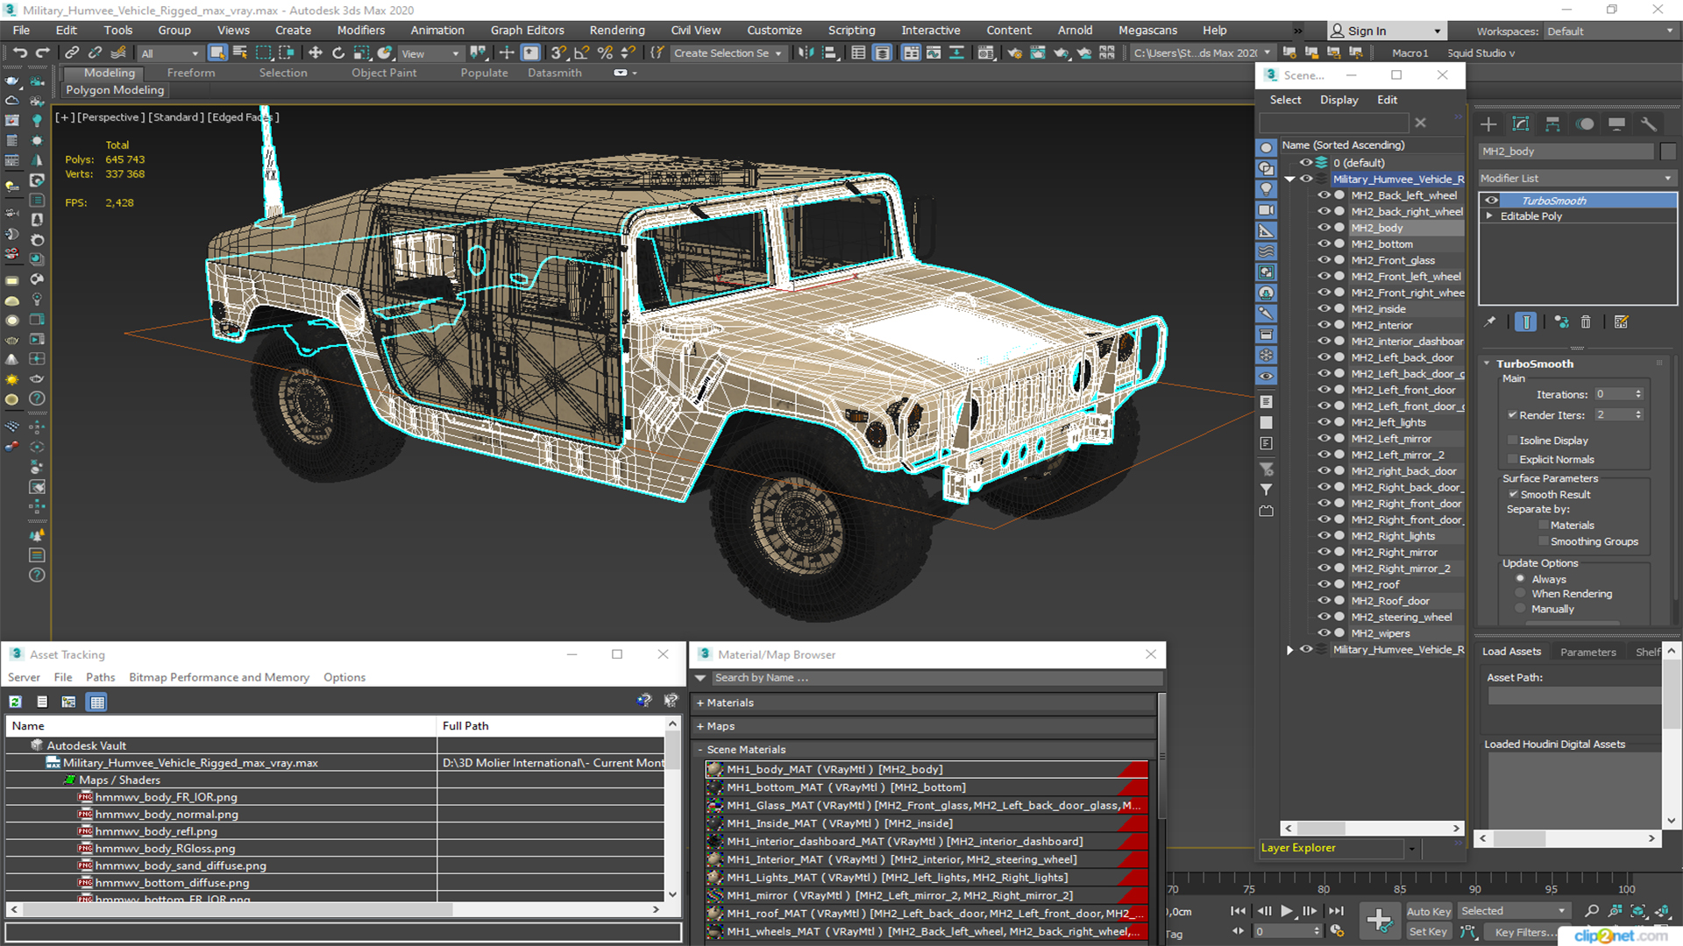Screen dimensions: 1683x946
Task: Activate the Select and Link chain tool
Action: coord(72,53)
